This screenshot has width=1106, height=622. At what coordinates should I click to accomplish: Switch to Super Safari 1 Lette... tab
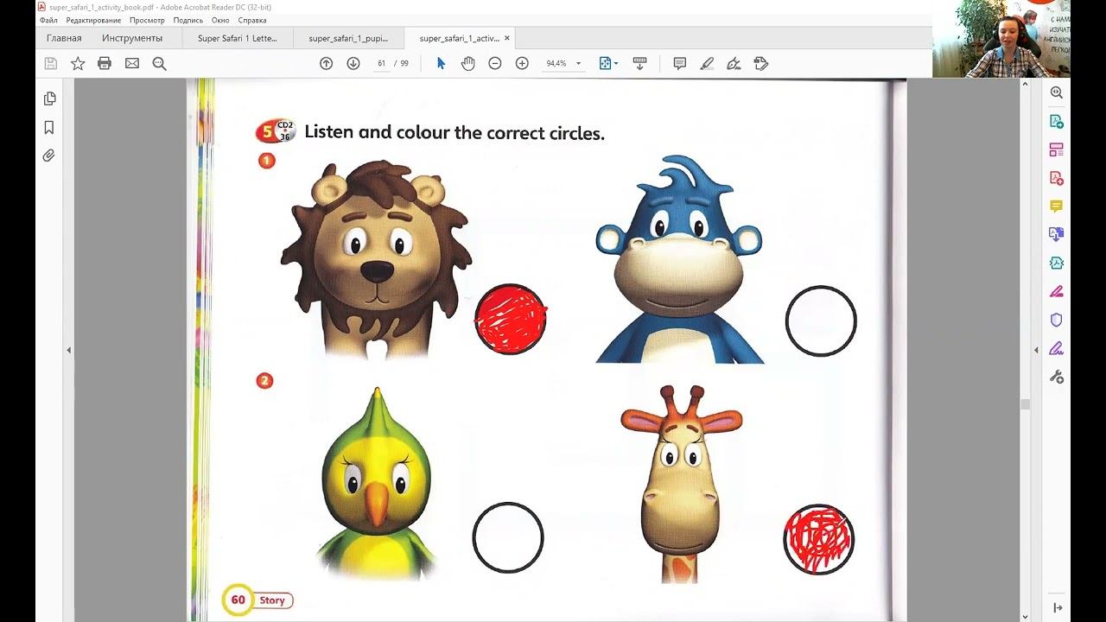tap(238, 38)
